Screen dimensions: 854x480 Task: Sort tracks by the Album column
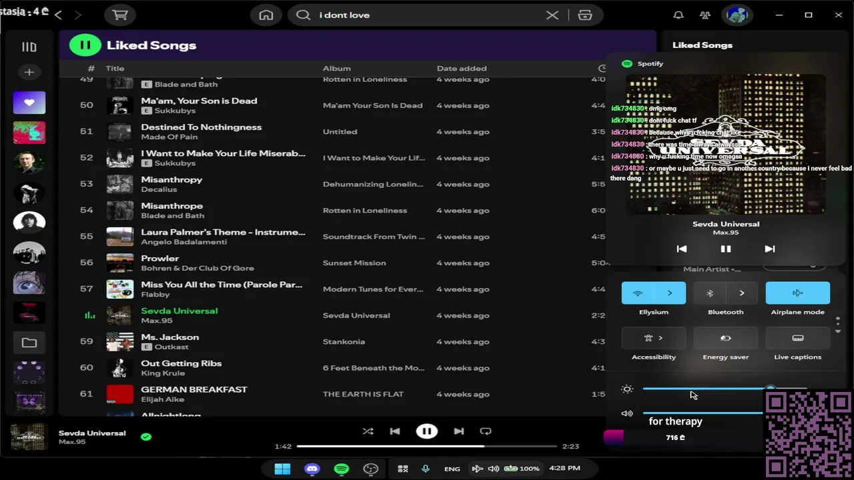pyautogui.click(x=337, y=68)
